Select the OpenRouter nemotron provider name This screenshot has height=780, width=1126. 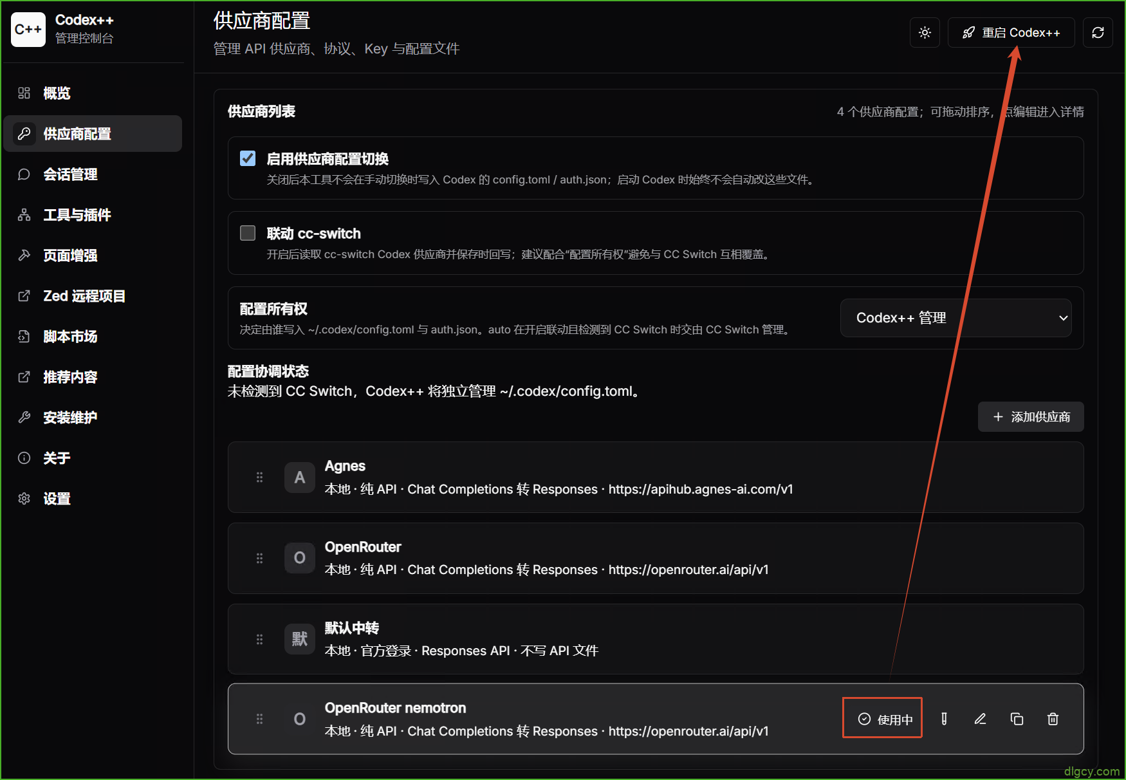[395, 708]
